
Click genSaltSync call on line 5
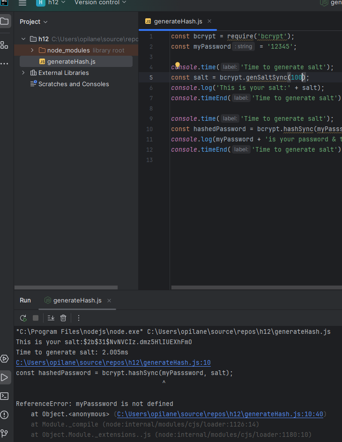[267, 78]
